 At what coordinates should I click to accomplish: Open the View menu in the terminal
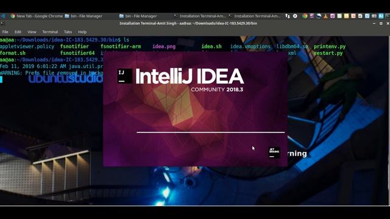coord(32,32)
